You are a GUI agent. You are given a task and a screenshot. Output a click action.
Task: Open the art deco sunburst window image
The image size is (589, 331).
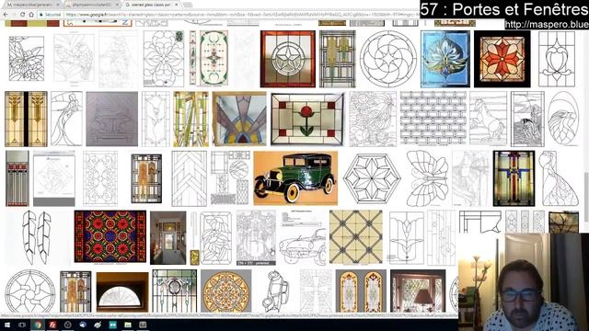(239, 119)
